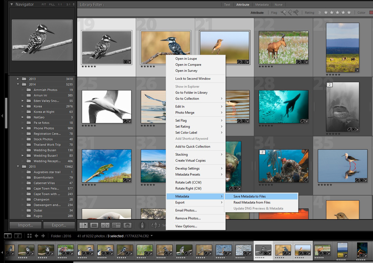This screenshot has height=263, width=373.
Task: Expand the Korea folder
Action: (x=23, y=106)
